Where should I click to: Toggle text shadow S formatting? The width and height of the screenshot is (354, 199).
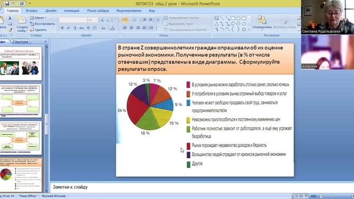[88, 28]
